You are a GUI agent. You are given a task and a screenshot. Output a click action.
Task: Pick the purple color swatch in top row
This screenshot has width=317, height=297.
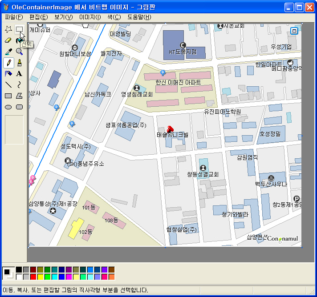69,270
